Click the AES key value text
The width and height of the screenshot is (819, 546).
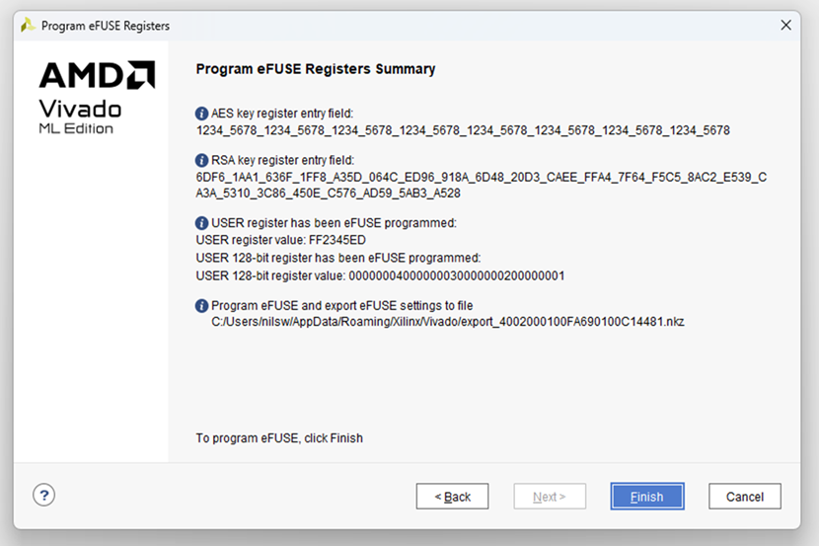[x=463, y=130]
